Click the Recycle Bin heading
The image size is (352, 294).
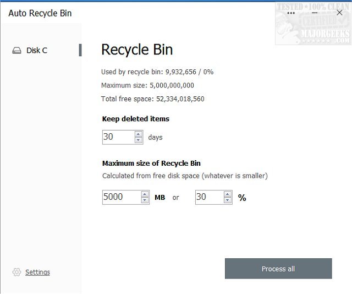click(x=137, y=50)
